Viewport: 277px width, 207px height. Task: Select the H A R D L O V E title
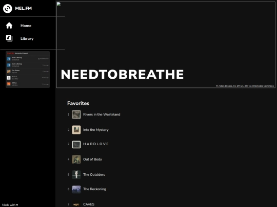pyautogui.click(x=96, y=144)
